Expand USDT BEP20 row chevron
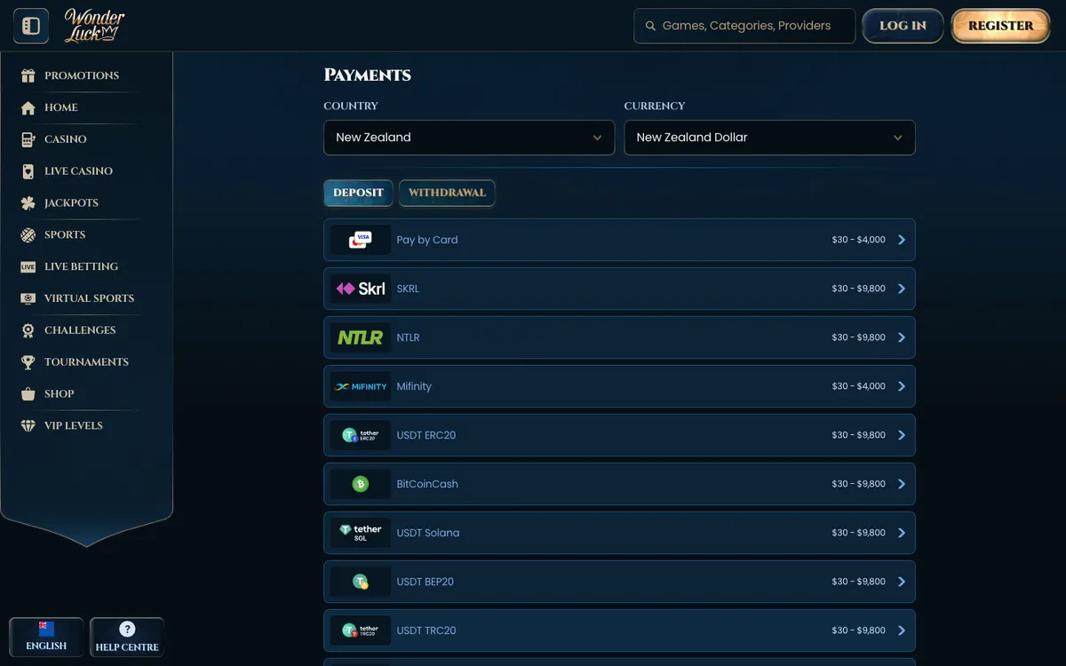 point(902,582)
